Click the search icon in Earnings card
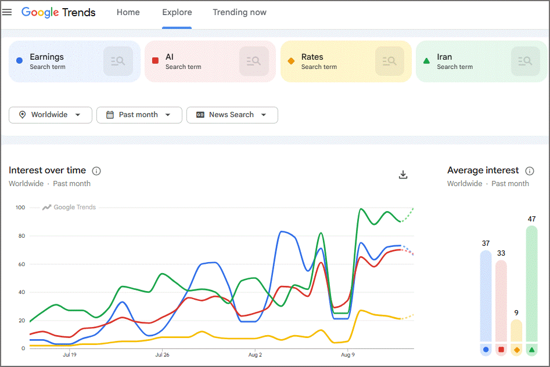Screen dimensions: 550x367 (x=118, y=61)
